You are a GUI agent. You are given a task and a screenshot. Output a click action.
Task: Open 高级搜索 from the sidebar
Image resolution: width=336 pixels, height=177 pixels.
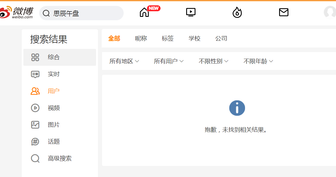click(59, 158)
